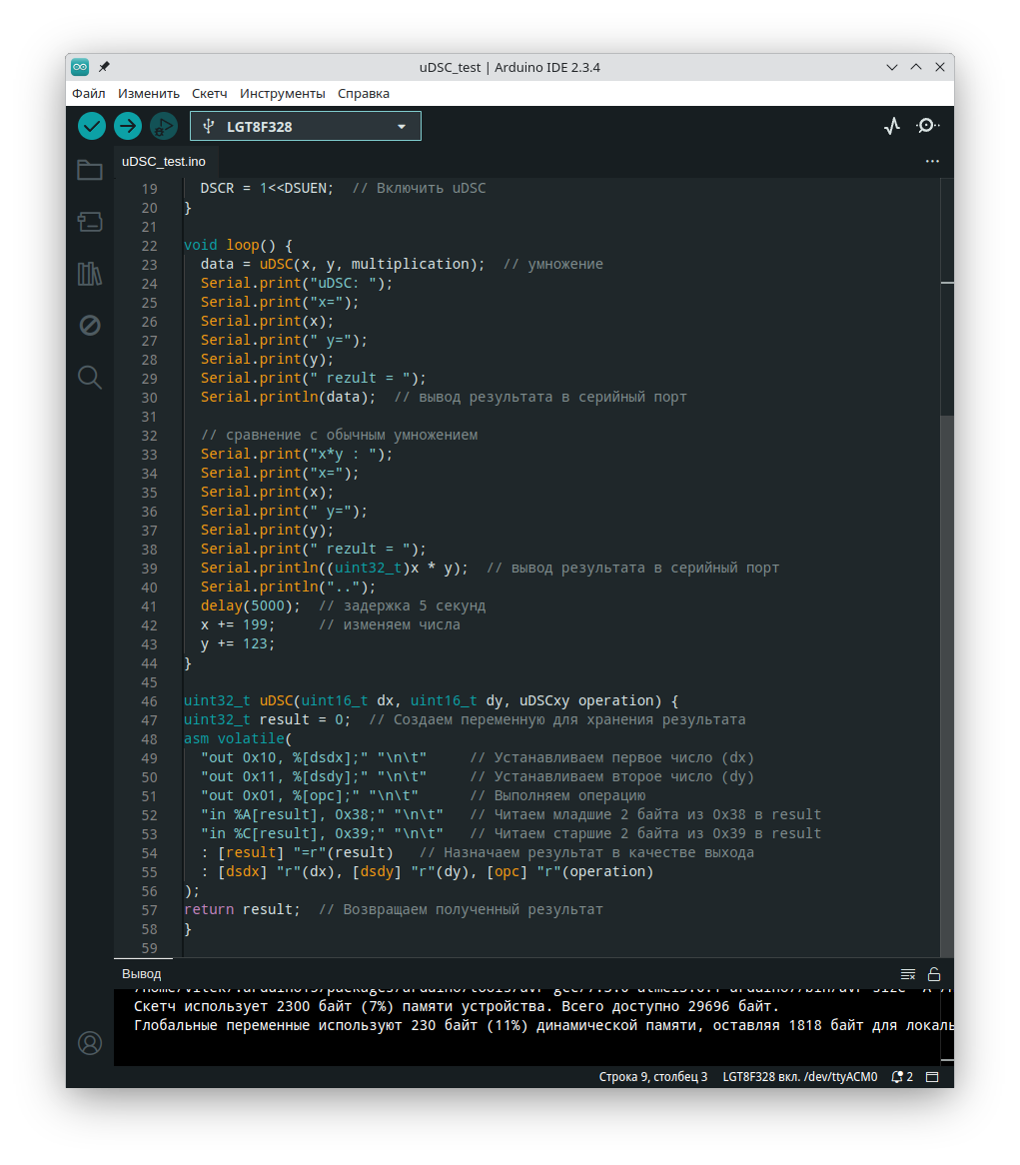
Task: Click the asm volatile( line
Action: point(238,738)
